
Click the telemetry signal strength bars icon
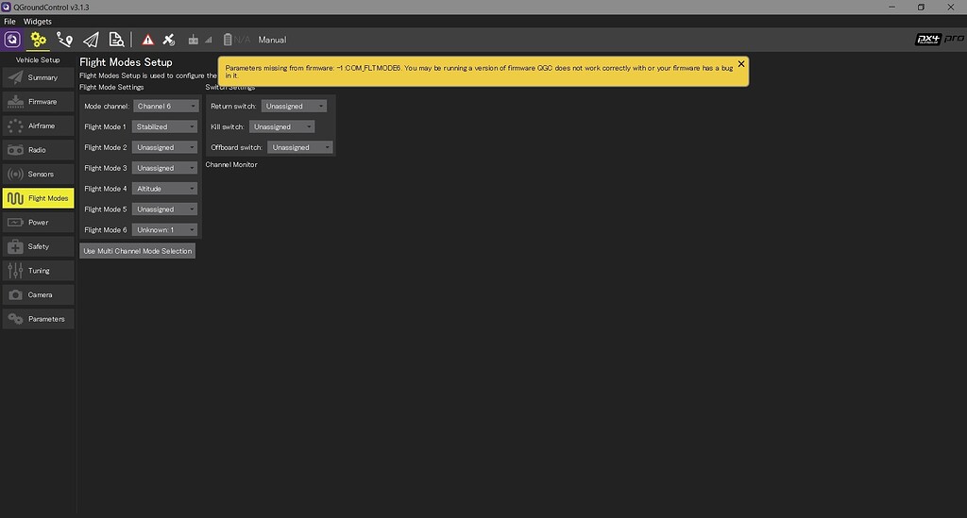pos(209,40)
